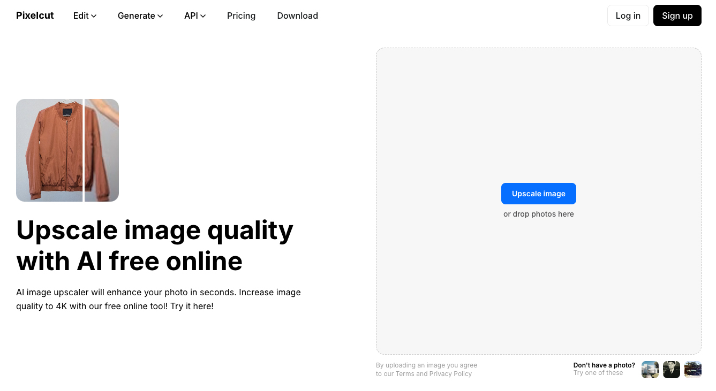Click the chevron next to Generate
The width and height of the screenshot is (716, 391).
coord(160,16)
